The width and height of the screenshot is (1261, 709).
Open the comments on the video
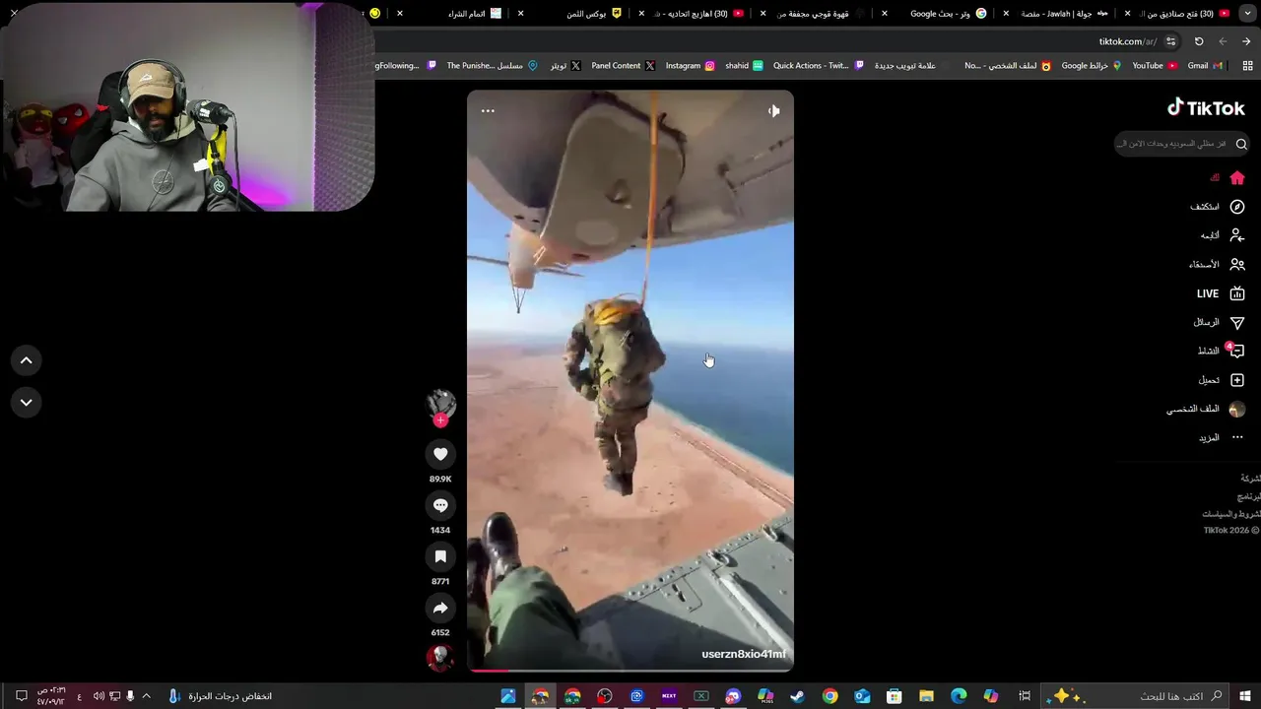(x=440, y=505)
